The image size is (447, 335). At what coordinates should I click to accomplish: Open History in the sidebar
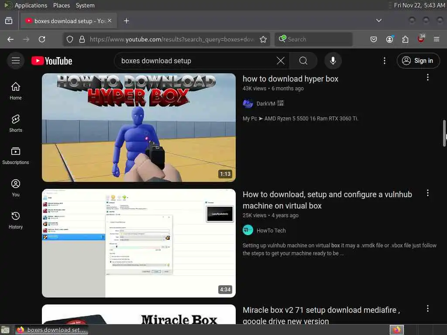pyautogui.click(x=16, y=220)
